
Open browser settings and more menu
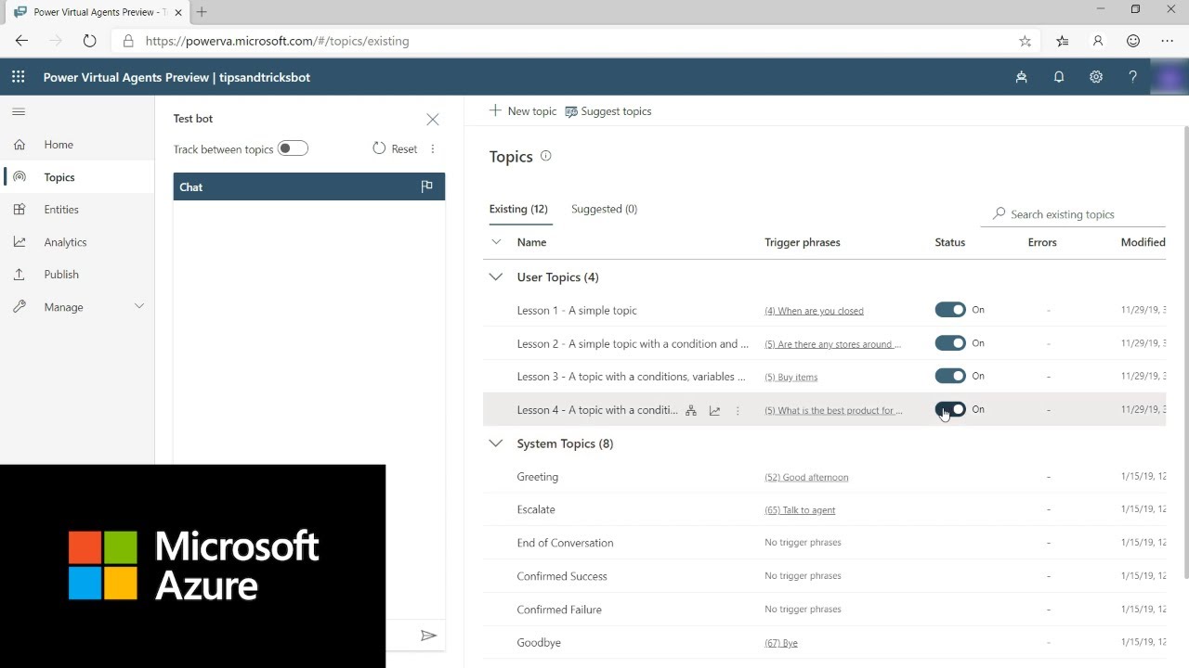point(1168,41)
